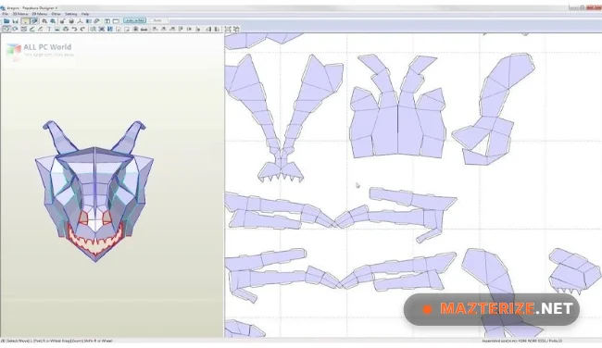Viewport: 602px width, 348px height.
Task: Open the Setting menu
Action: [x=71, y=14]
